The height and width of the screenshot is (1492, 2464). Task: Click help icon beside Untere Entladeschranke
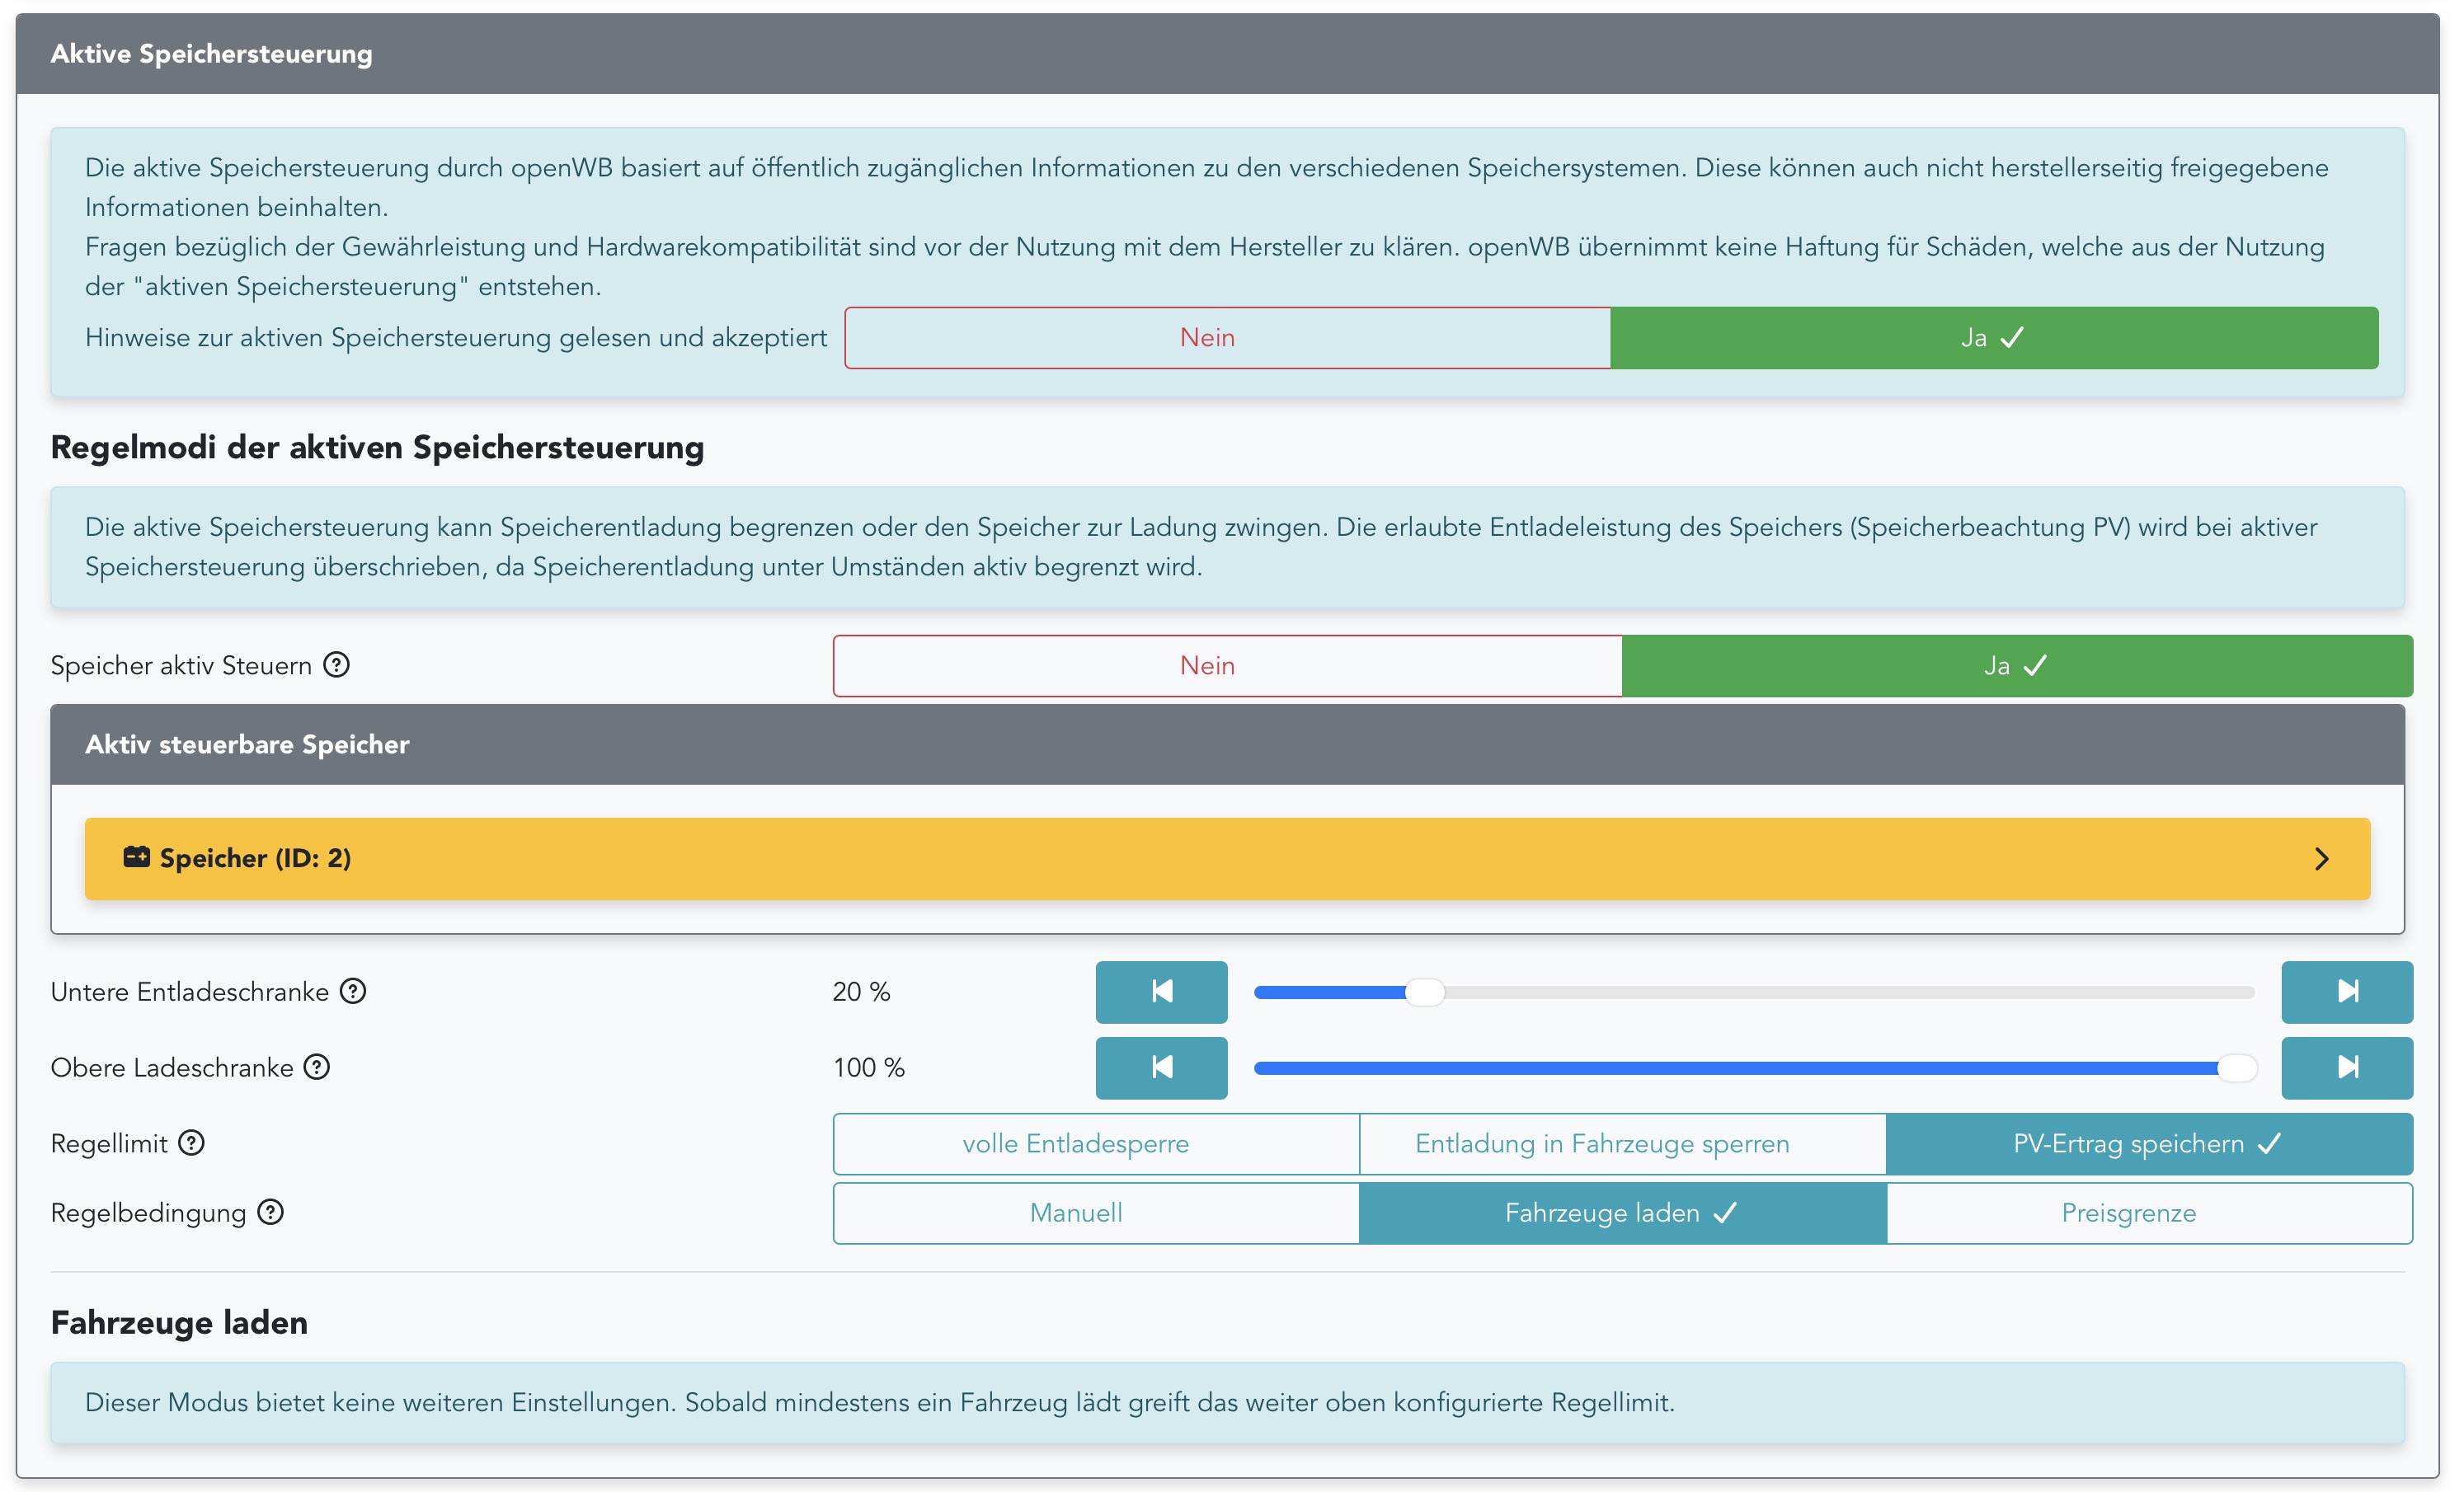(x=353, y=992)
